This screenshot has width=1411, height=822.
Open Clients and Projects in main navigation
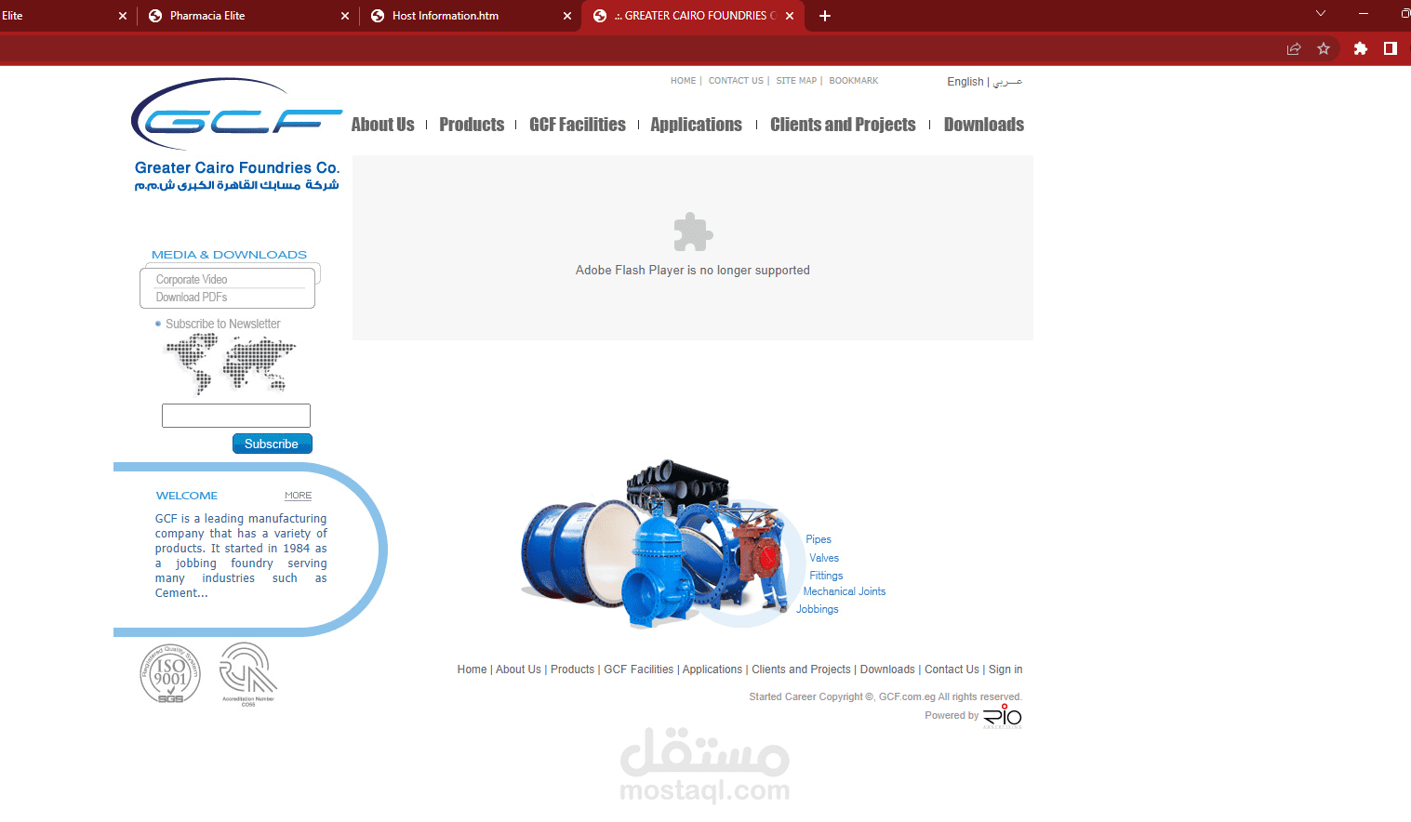843,125
